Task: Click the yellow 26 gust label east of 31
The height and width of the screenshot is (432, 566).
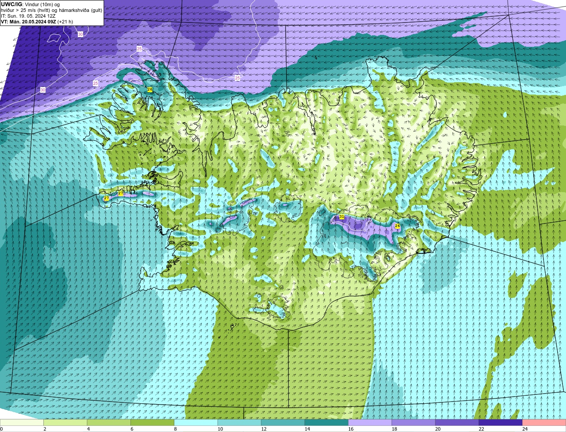Action: [398, 226]
